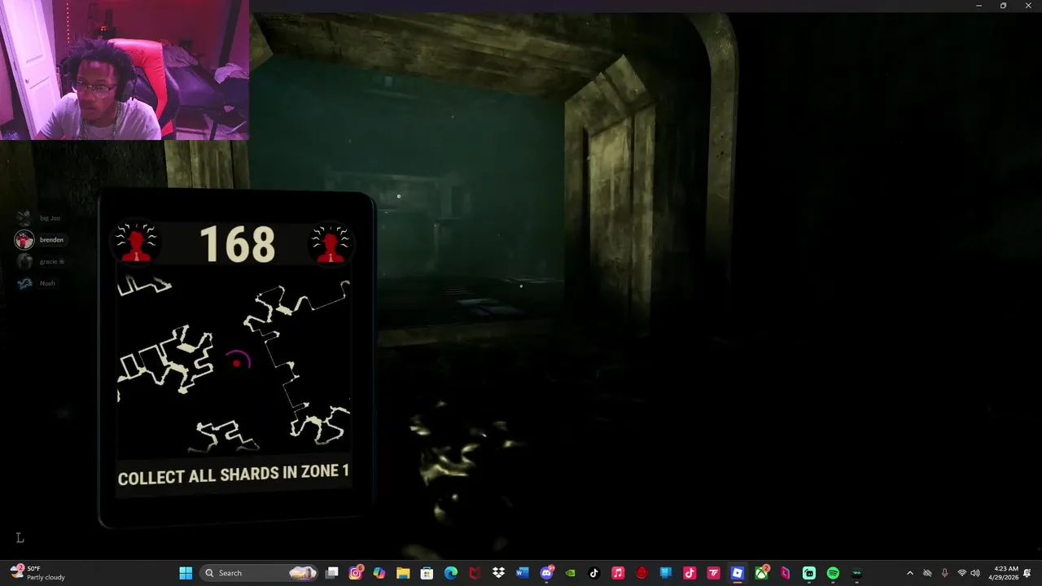The image size is (1042, 586).
Task: Click the right red alert figure icon
Action: (x=331, y=243)
